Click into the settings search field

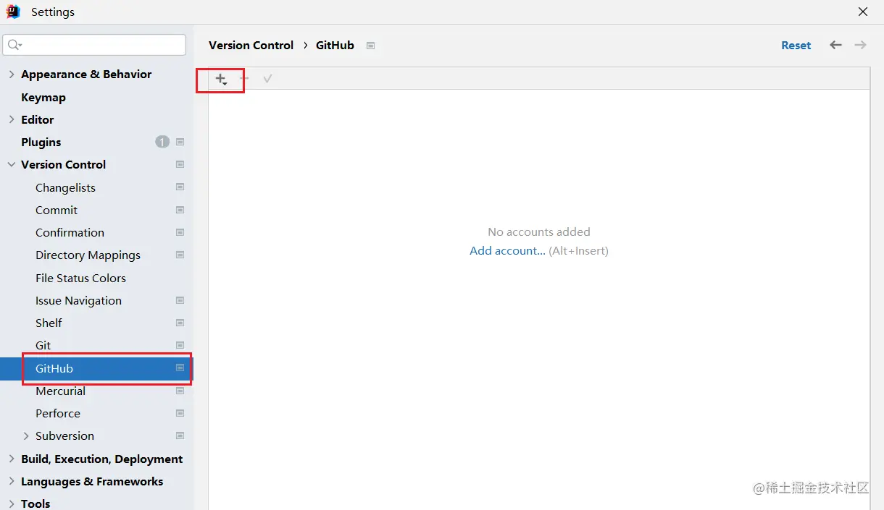94,45
